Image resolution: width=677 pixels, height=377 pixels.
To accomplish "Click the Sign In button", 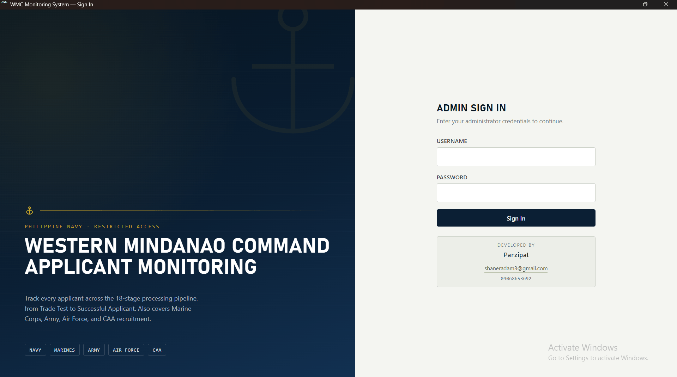I will click(516, 218).
